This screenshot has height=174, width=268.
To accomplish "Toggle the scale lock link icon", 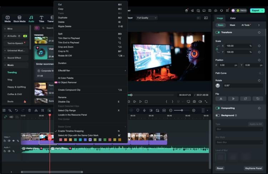I will click(217, 49).
